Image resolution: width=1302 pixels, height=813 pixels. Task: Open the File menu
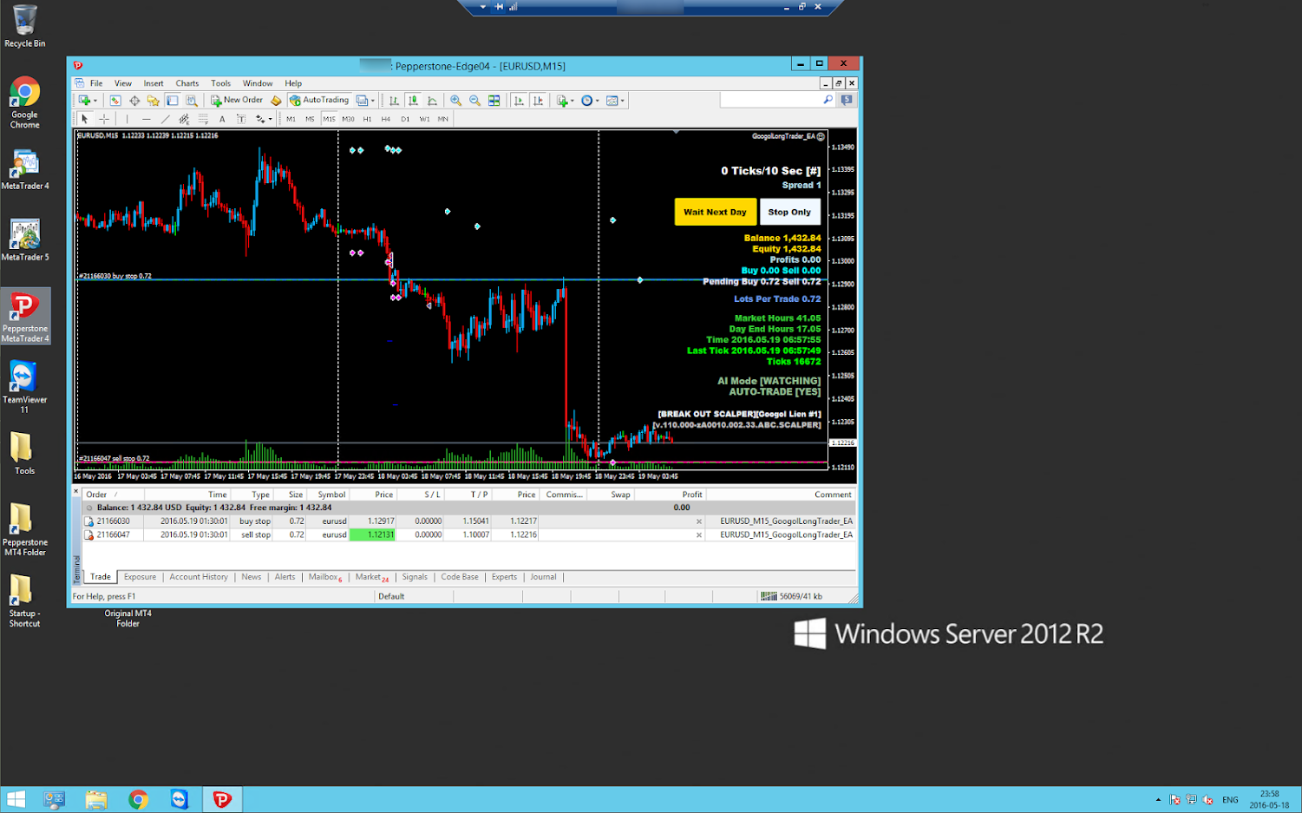[x=96, y=83]
